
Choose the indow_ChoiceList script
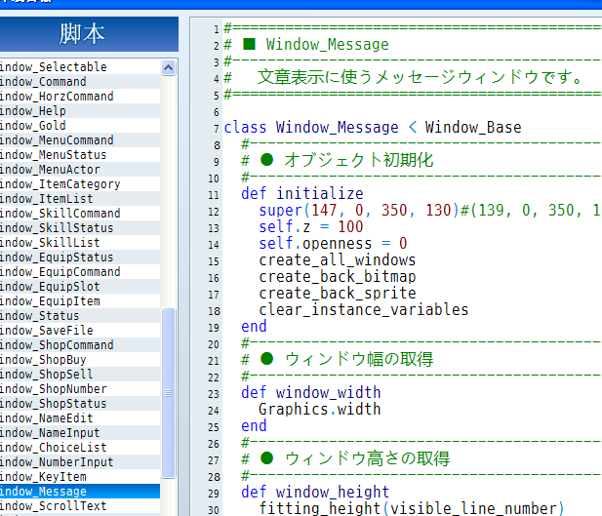pyautogui.click(x=80, y=447)
